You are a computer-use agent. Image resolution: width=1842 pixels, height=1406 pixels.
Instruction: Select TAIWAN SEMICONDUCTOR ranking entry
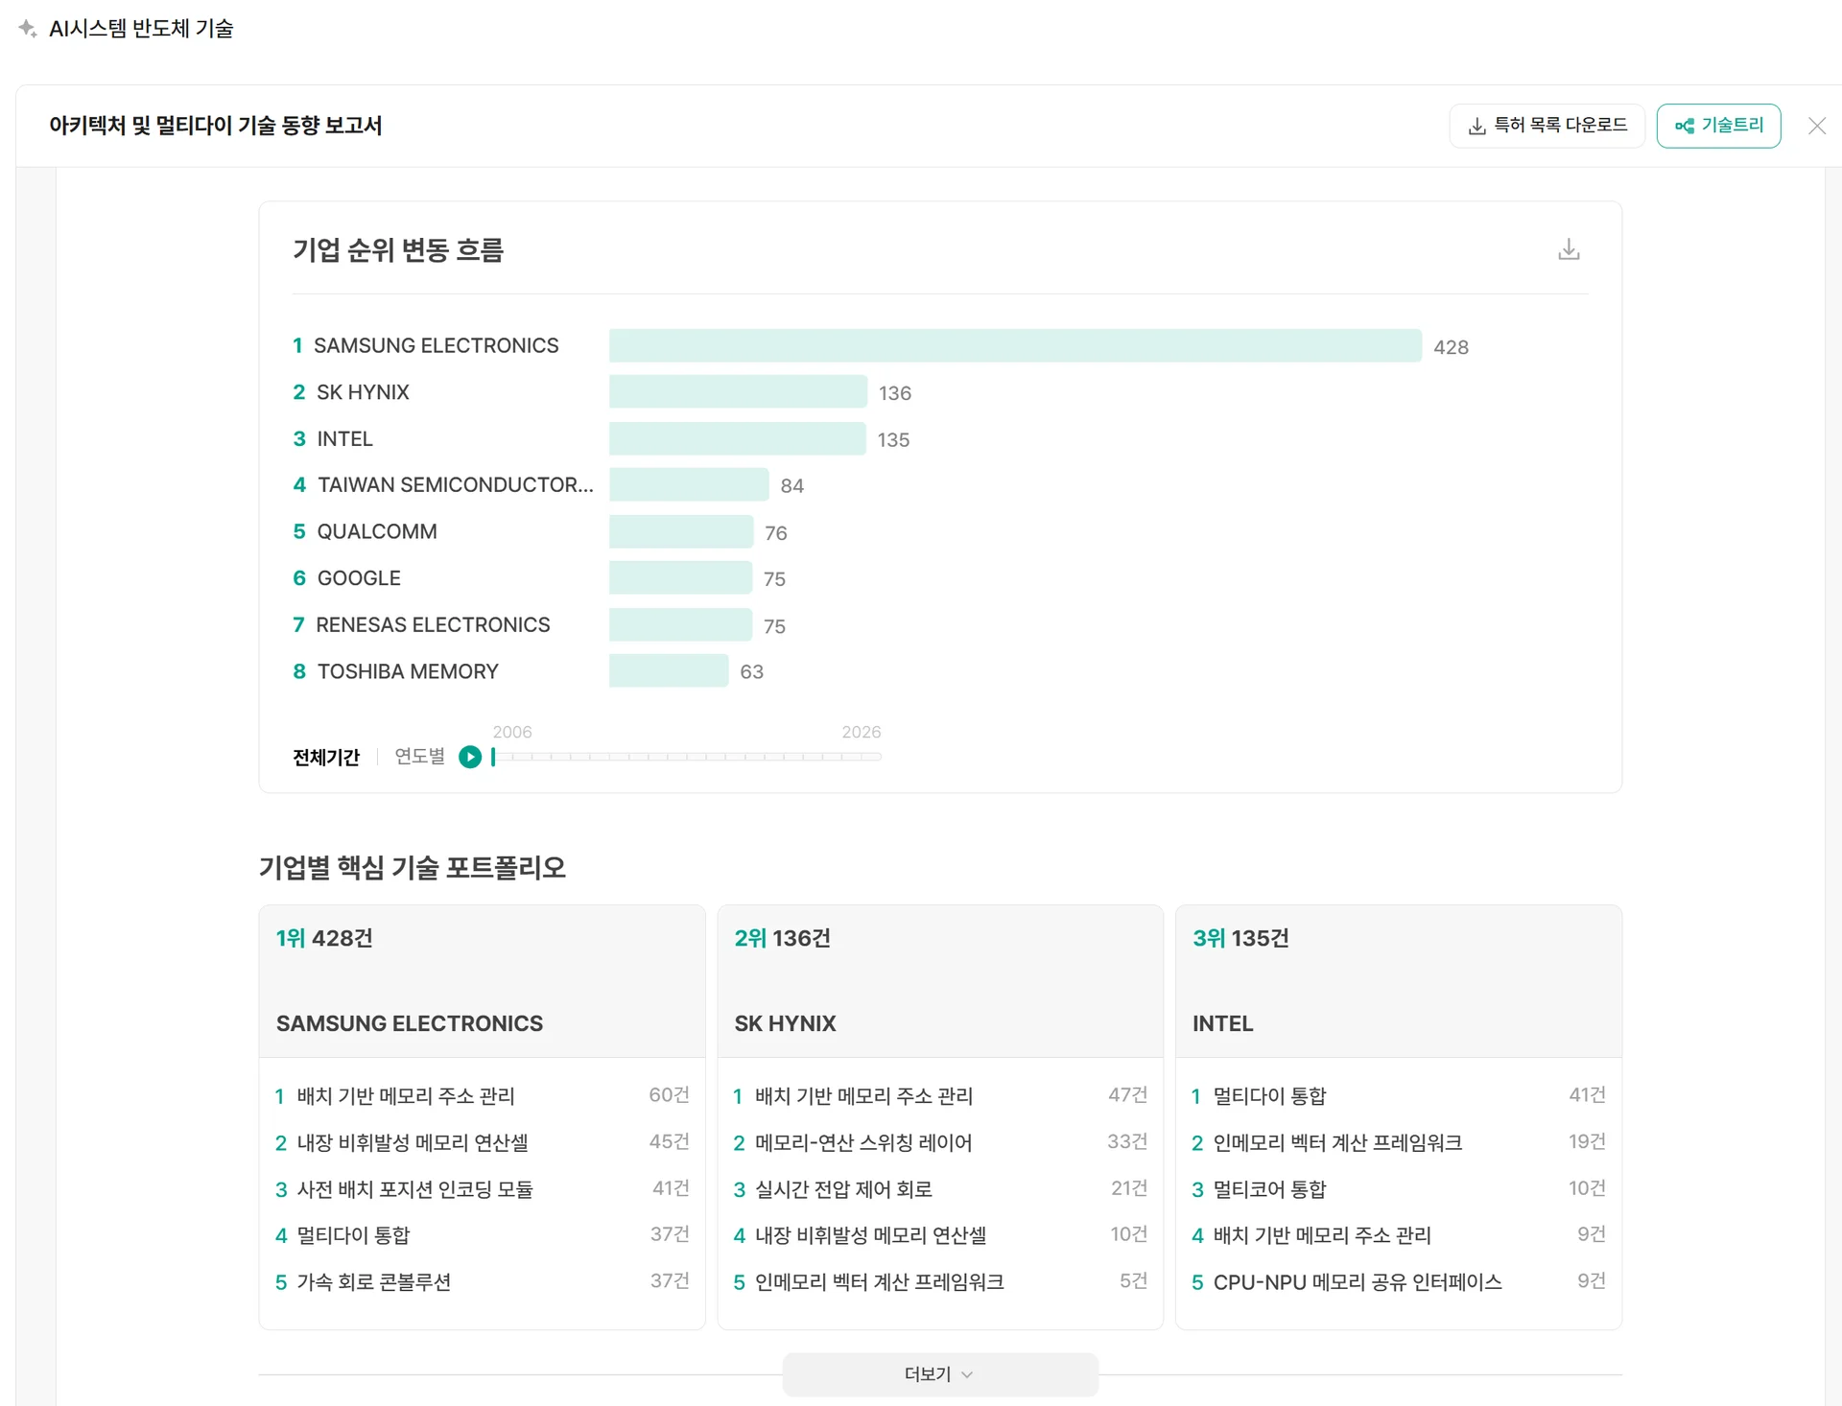[455, 485]
